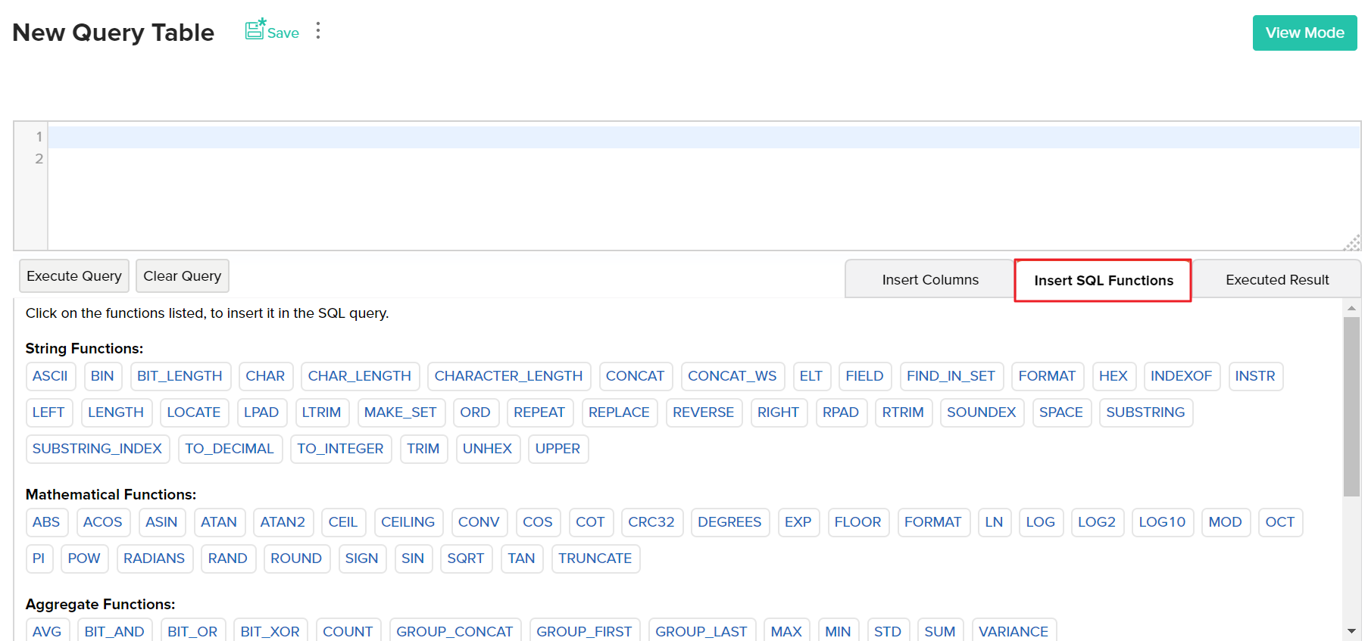Click the Save icon

coord(255,30)
